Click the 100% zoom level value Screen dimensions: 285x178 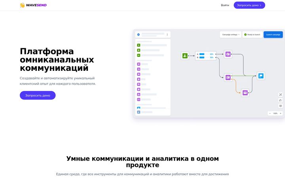(x=275, y=114)
